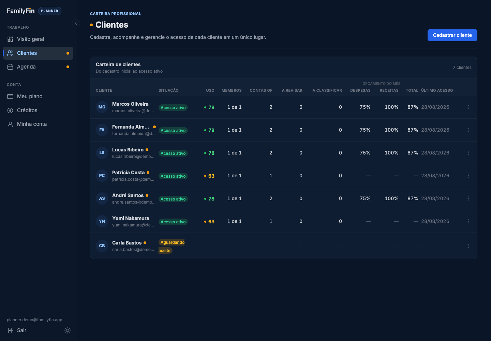491x341 pixels.
Task: Open client Lucas Ribeiro by name
Action: click(128, 150)
